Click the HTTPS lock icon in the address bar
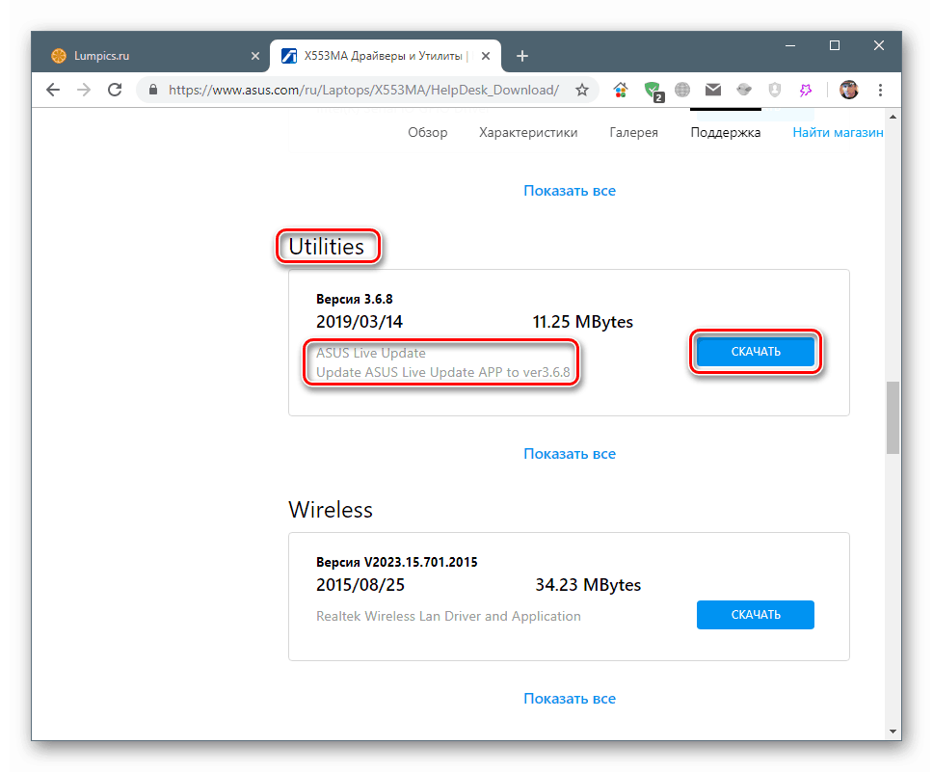The image size is (933, 772). pyautogui.click(x=152, y=89)
